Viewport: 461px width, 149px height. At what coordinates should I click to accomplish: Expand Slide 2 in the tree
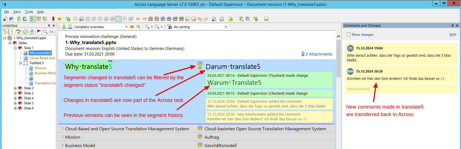[x=15, y=88]
